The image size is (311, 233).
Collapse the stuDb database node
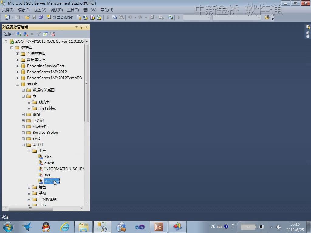17,84
